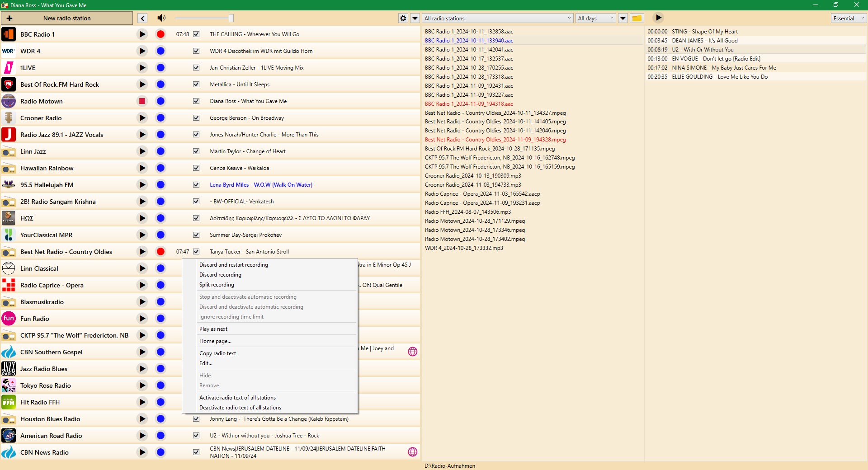Toggle radio text for Best Of Rock.FM Hard Rock
The image size is (868, 470).
(196, 85)
